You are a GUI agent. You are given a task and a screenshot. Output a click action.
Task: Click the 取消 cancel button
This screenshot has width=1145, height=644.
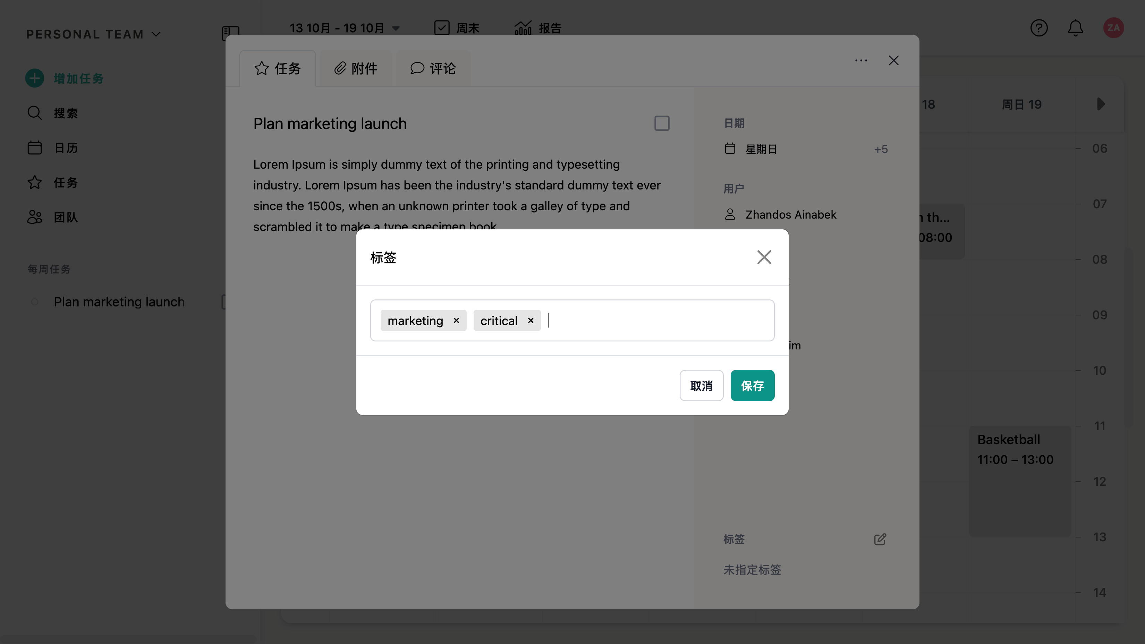point(701,385)
